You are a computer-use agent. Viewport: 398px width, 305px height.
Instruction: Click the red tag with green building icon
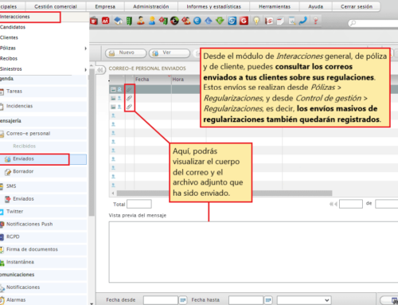pos(163,21)
